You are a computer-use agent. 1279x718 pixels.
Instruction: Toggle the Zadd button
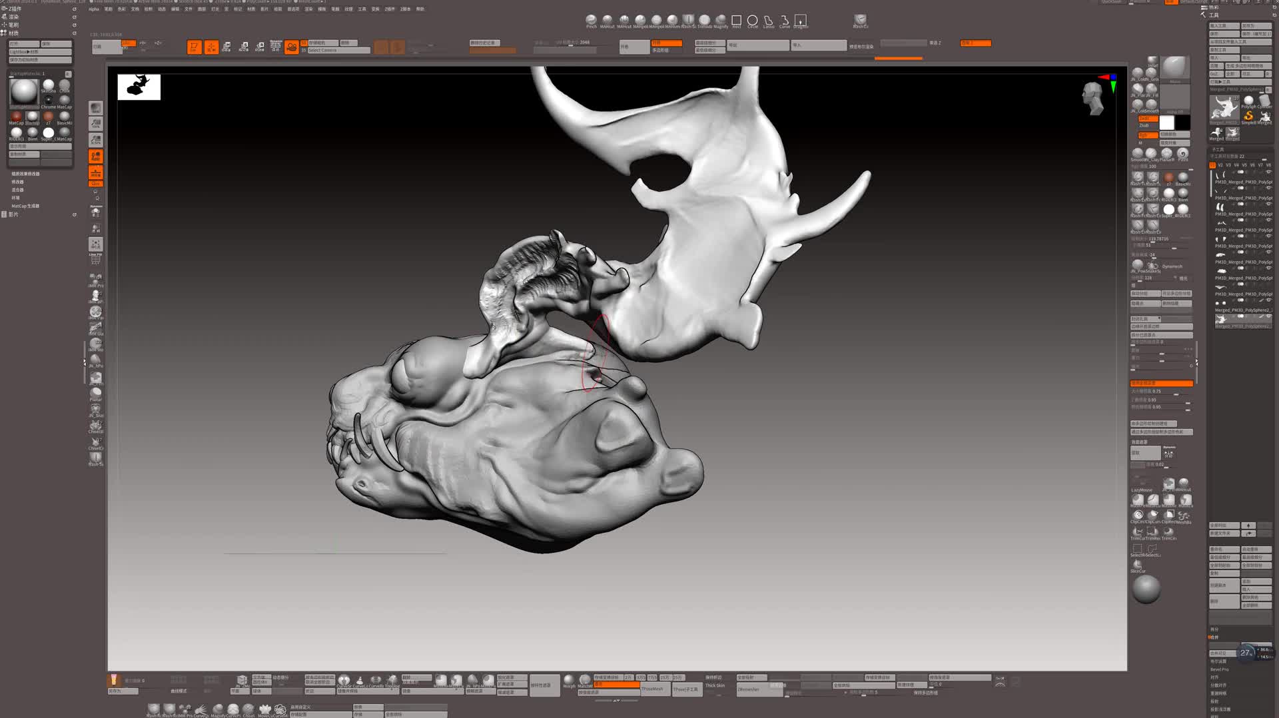pyautogui.click(x=1146, y=119)
